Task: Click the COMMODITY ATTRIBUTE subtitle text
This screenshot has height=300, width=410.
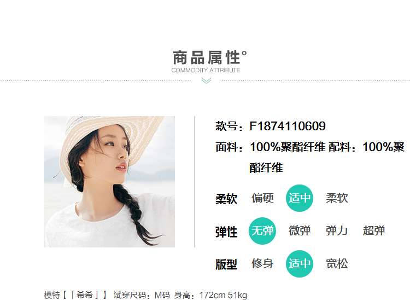Action: pyautogui.click(x=206, y=70)
